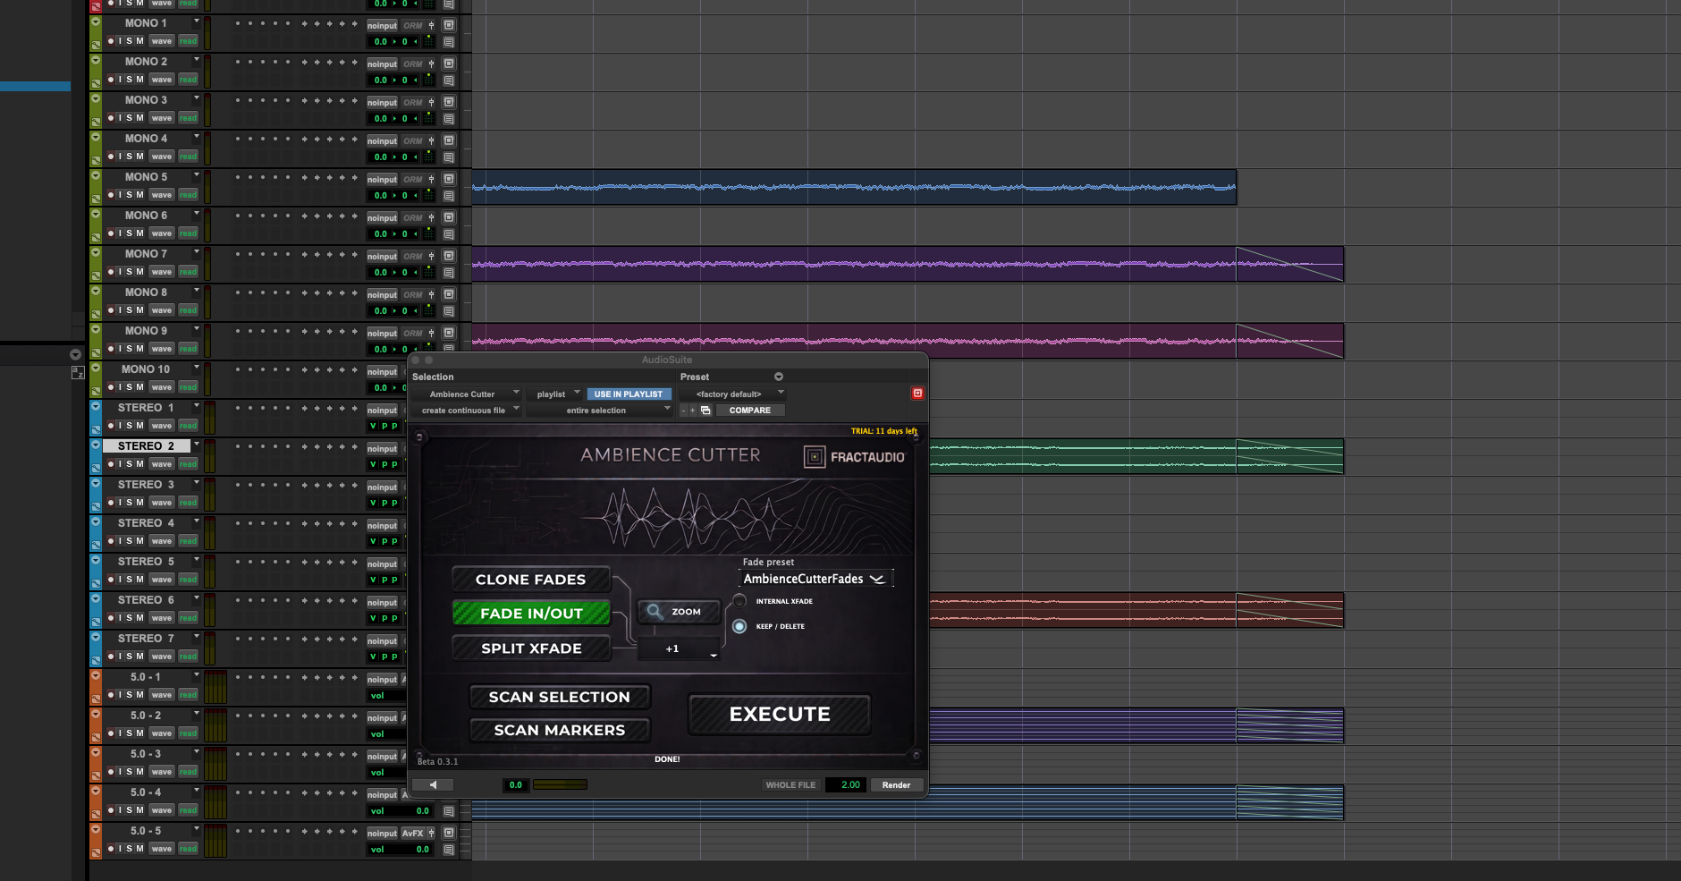Select the STEREO 6 track name
This screenshot has width=1681, height=881.
click(146, 600)
